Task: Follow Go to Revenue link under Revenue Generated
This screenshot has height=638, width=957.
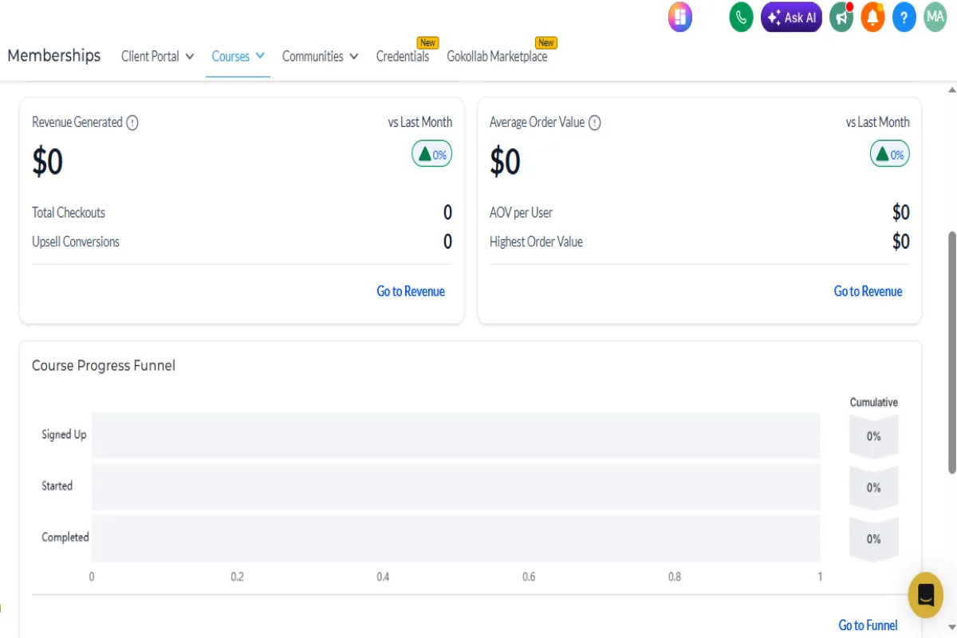Action: pos(411,291)
